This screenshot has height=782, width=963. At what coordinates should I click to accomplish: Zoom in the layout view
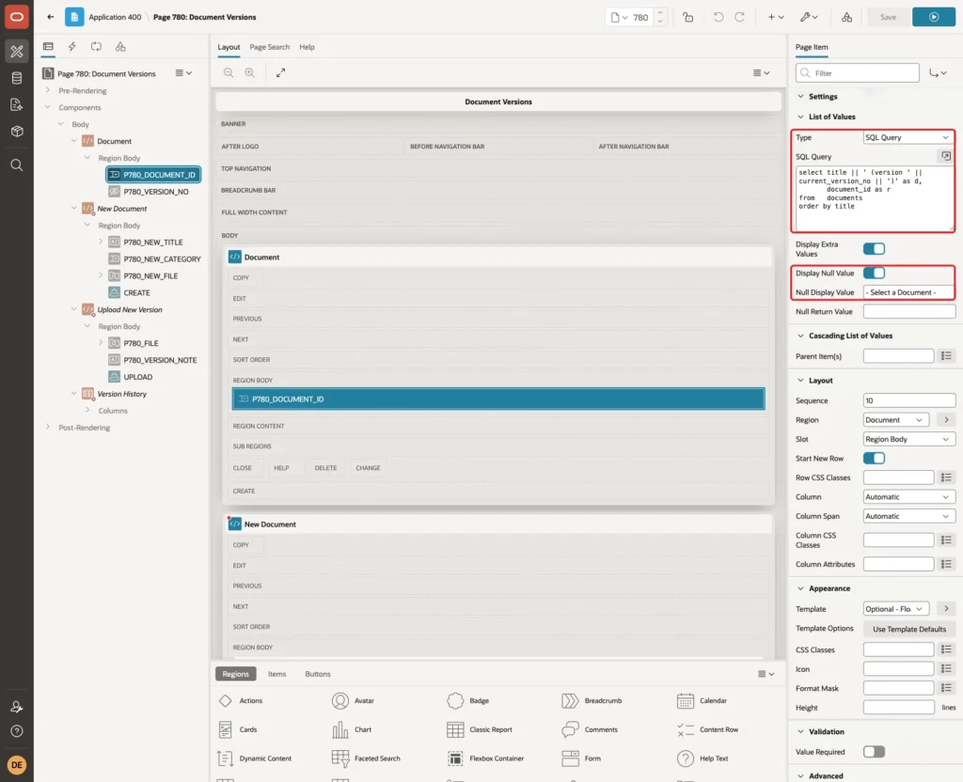pyautogui.click(x=250, y=73)
